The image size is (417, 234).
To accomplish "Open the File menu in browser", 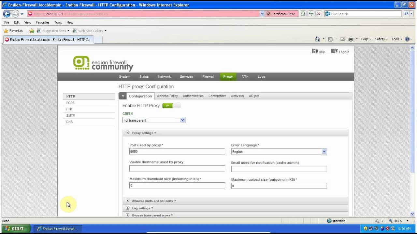I will pos(7,22).
